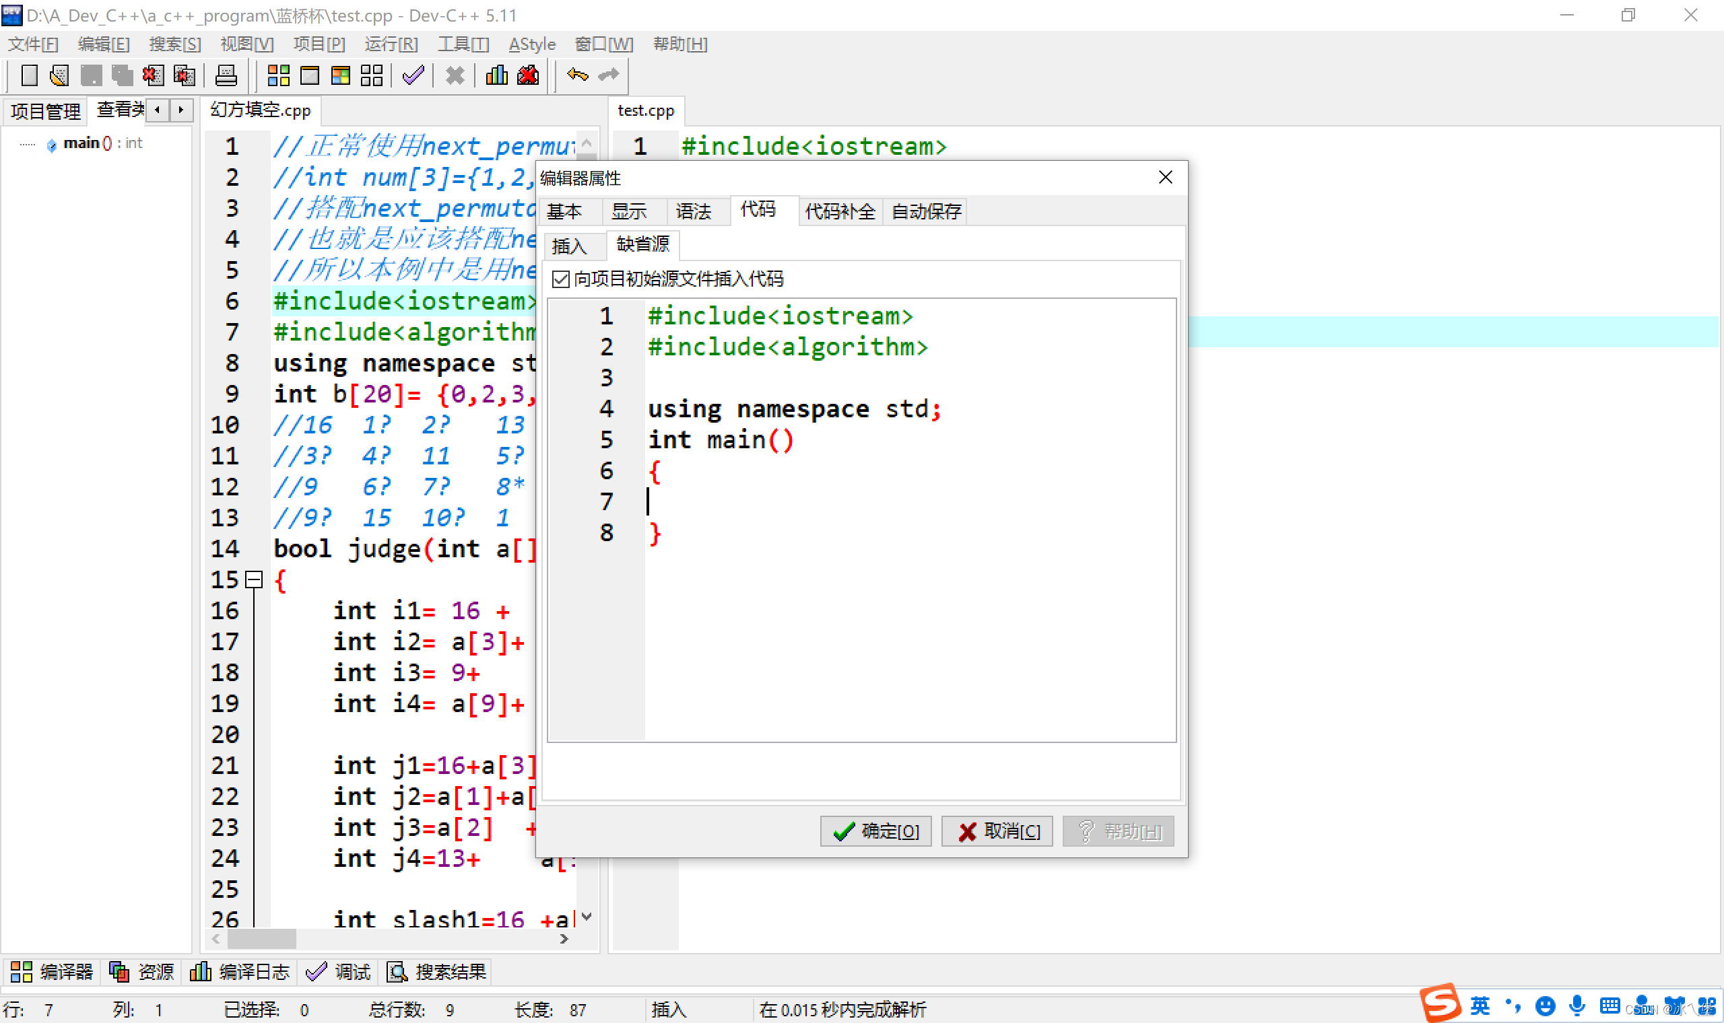Viewport: 1724px width, 1023px height.
Task: Click the Compile toolbar icon
Action: (278, 75)
